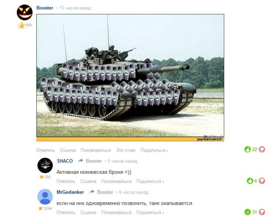Report Booster's comment as Это спам
Image resolution: width=270 pixels, height=220 pixels.
[125, 150]
